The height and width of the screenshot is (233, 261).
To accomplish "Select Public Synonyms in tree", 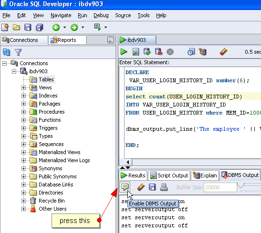I will (x=58, y=176).
